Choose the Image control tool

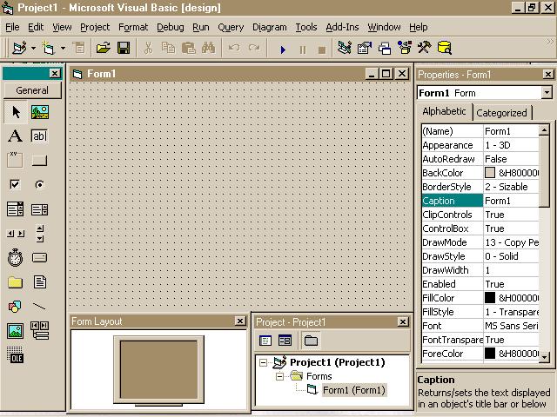[x=16, y=331]
